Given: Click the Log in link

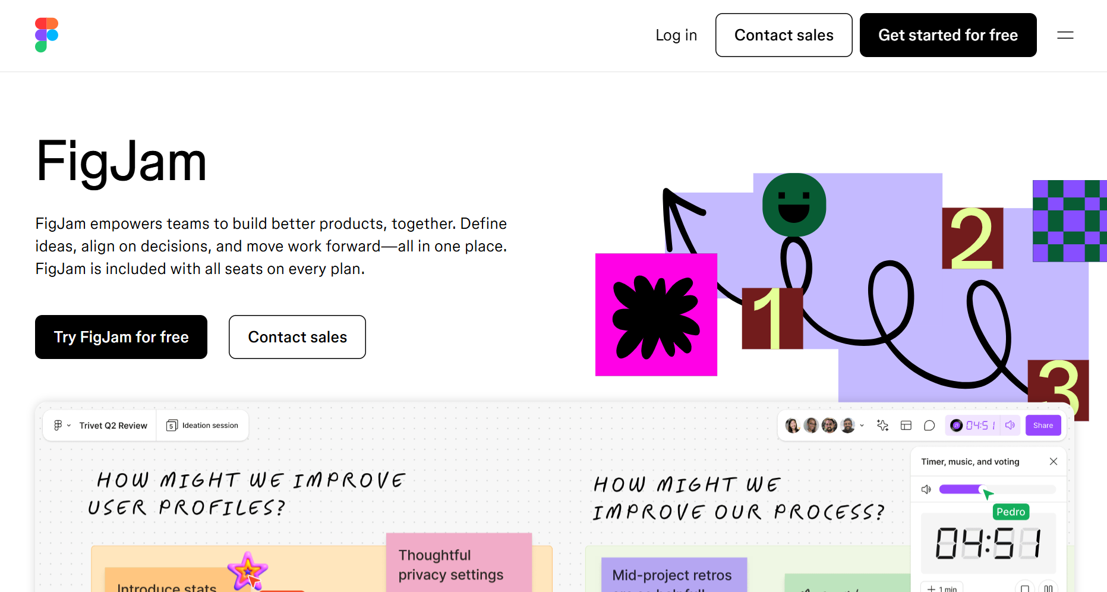Looking at the screenshot, I should pyautogui.click(x=676, y=35).
